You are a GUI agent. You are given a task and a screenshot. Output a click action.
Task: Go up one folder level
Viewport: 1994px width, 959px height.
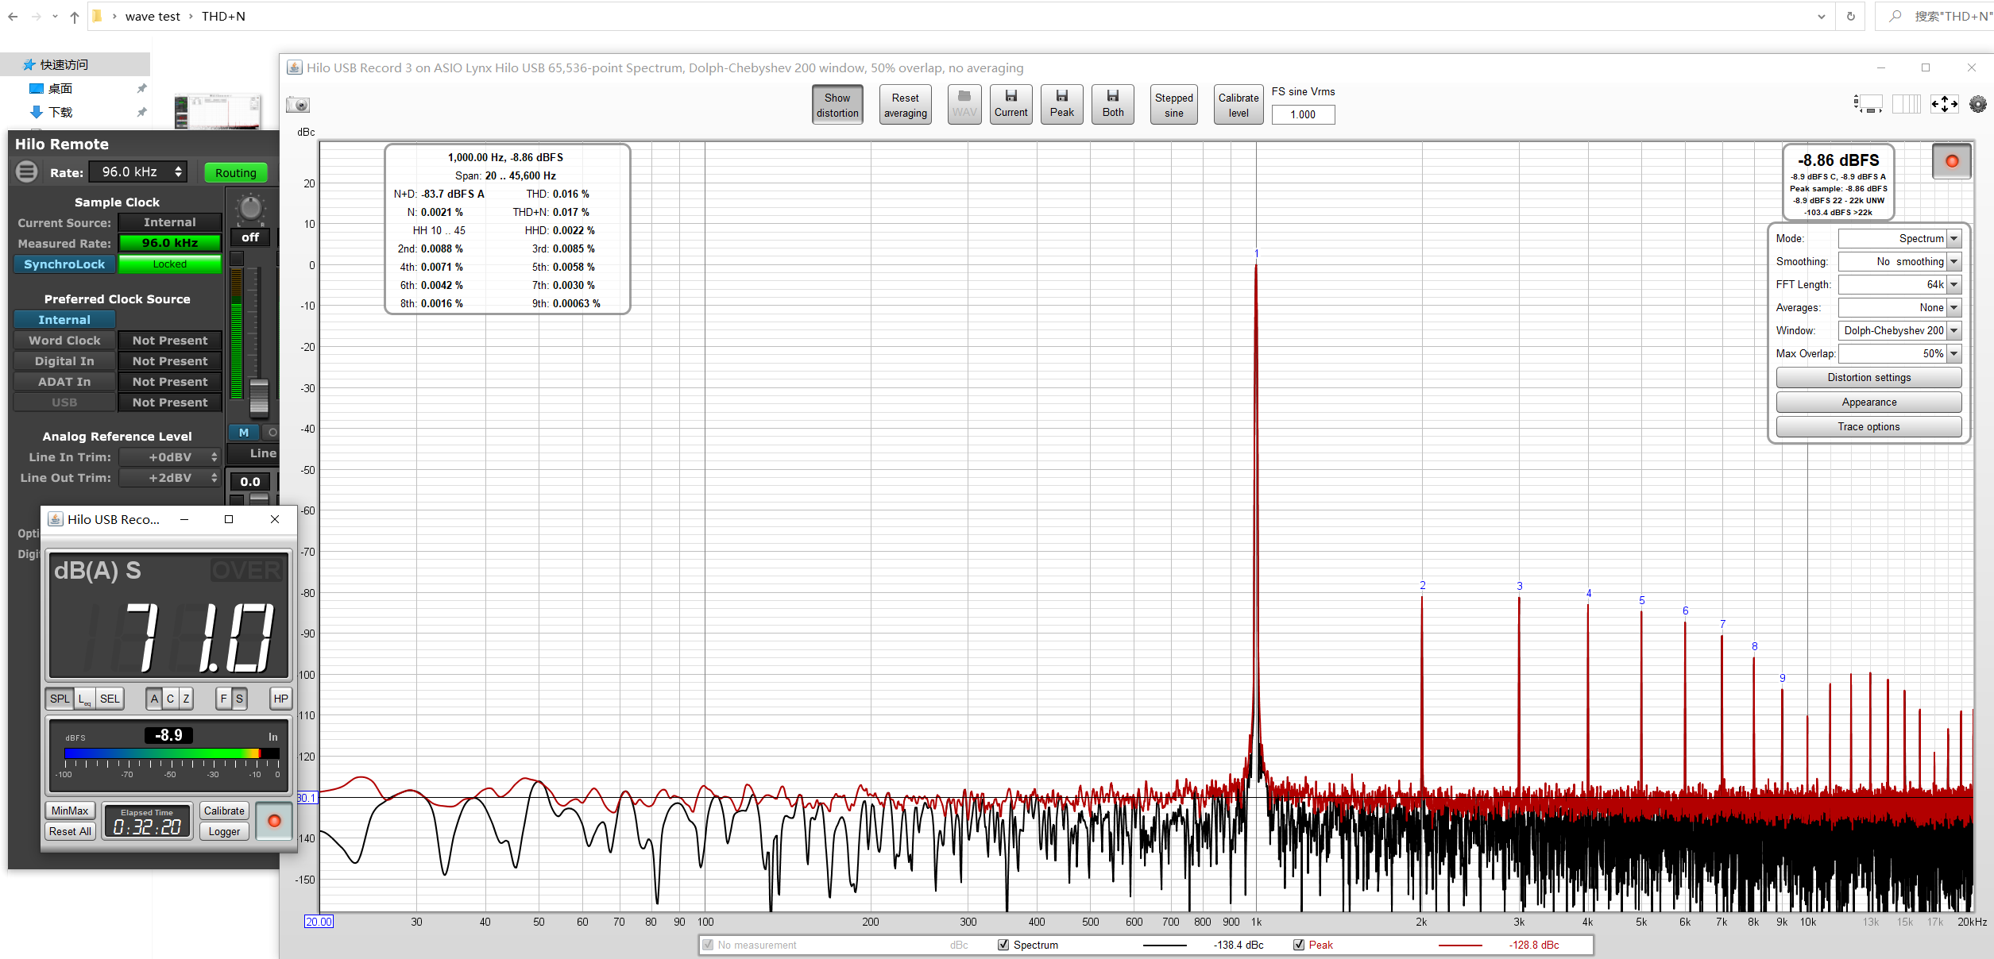[x=74, y=16]
